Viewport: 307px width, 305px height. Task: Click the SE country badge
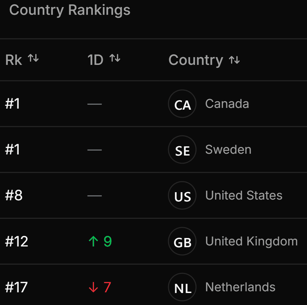click(182, 150)
